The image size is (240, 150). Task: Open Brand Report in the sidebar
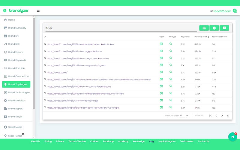[13, 109]
